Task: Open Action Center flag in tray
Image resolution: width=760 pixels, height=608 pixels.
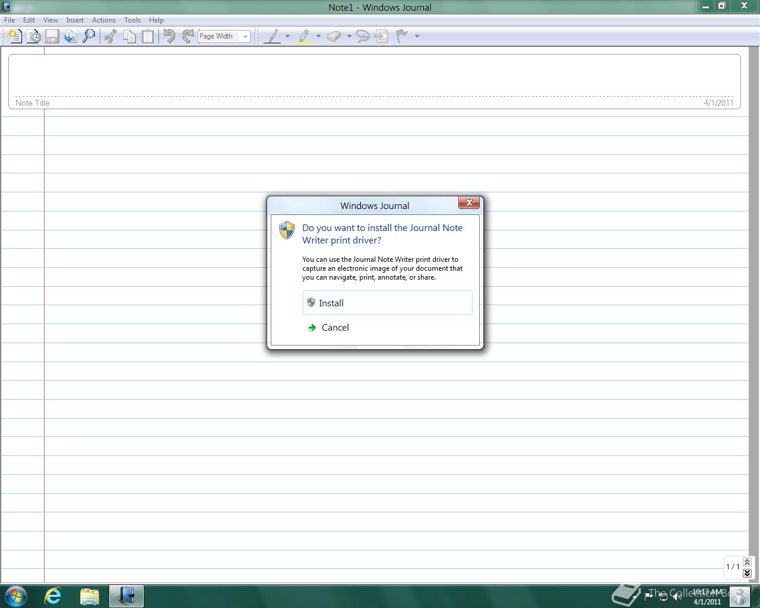Action: coord(649,597)
